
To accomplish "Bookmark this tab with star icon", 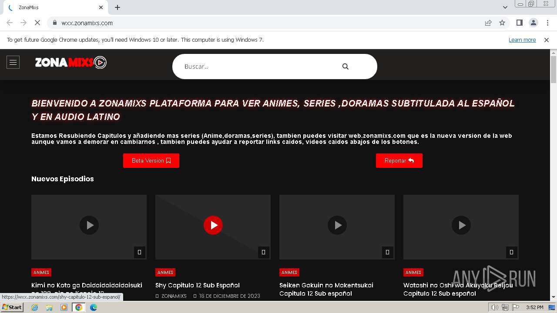I will tap(502, 23).
